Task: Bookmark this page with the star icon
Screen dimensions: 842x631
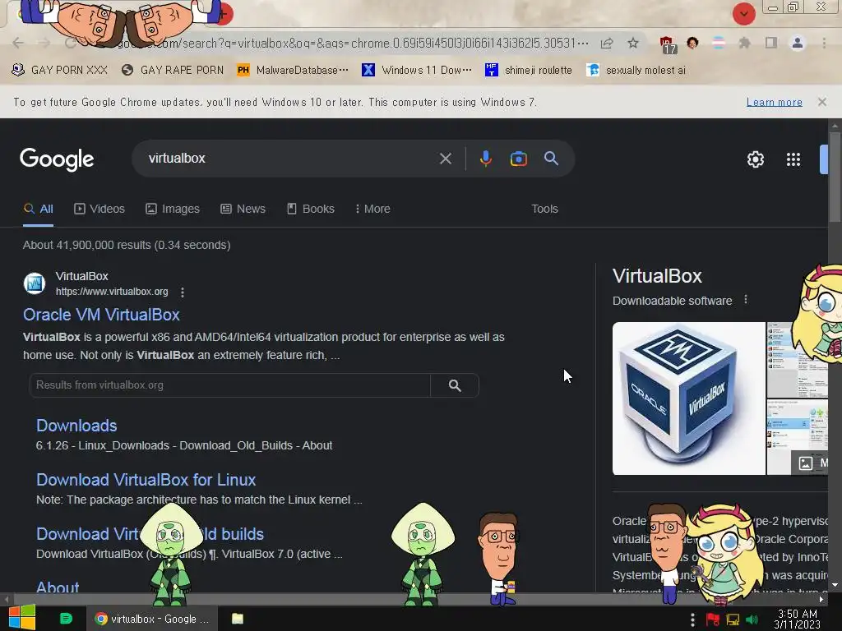Action: [x=633, y=43]
